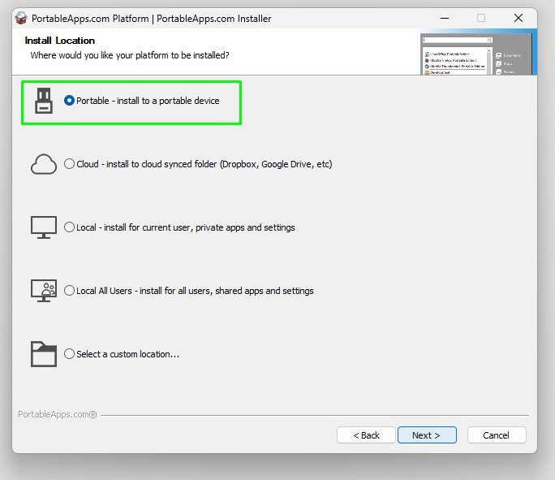Minimize the installer window

(x=443, y=18)
